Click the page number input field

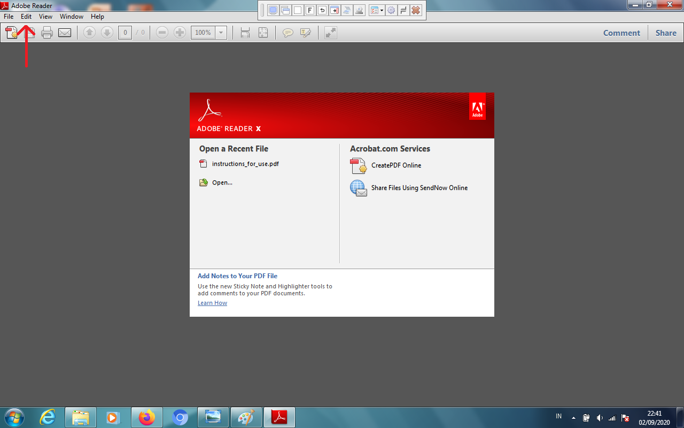click(x=125, y=33)
